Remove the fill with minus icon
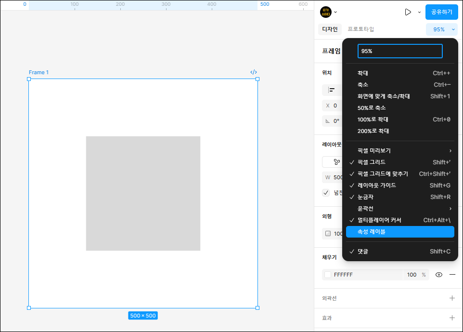 pyautogui.click(x=452, y=275)
